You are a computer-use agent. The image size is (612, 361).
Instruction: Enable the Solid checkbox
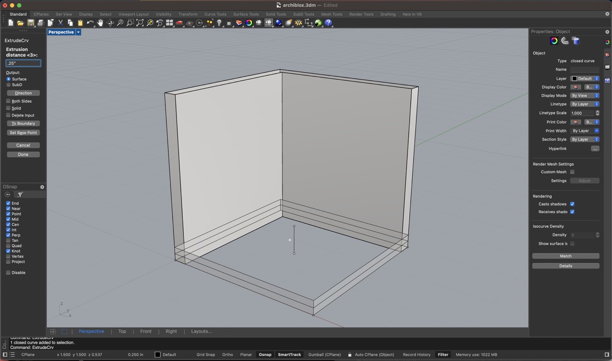[8, 108]
